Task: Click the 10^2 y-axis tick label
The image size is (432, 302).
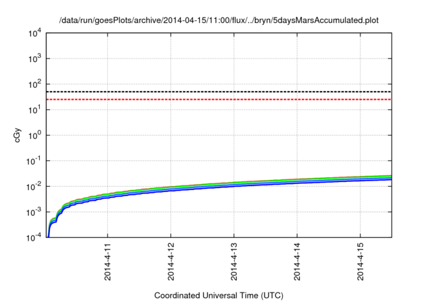Action: (34, 84)
